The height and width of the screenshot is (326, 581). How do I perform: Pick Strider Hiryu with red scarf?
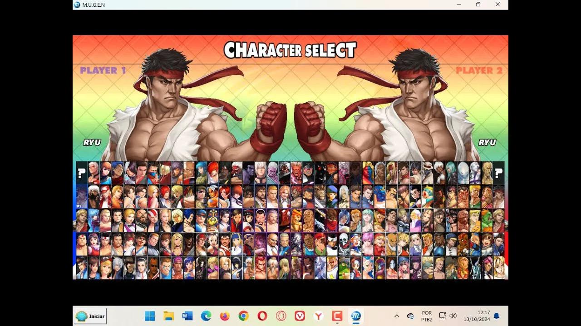point(332,220)
